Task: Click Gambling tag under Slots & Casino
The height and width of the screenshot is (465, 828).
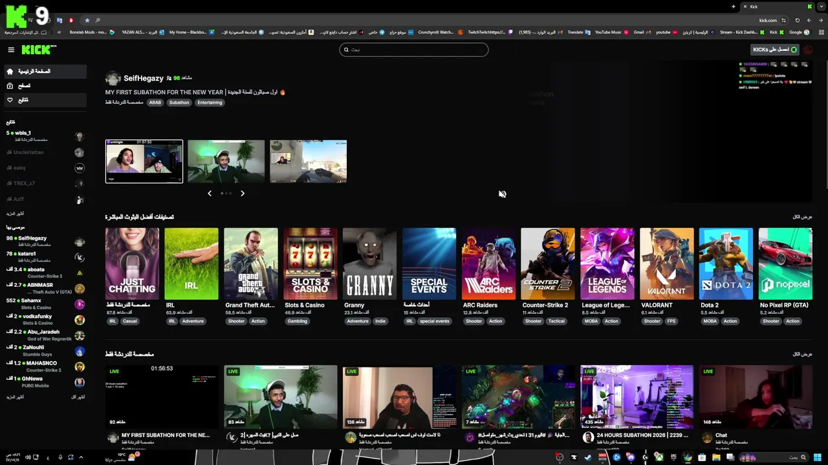Action: pyautogui.click(x=298, y=321)
